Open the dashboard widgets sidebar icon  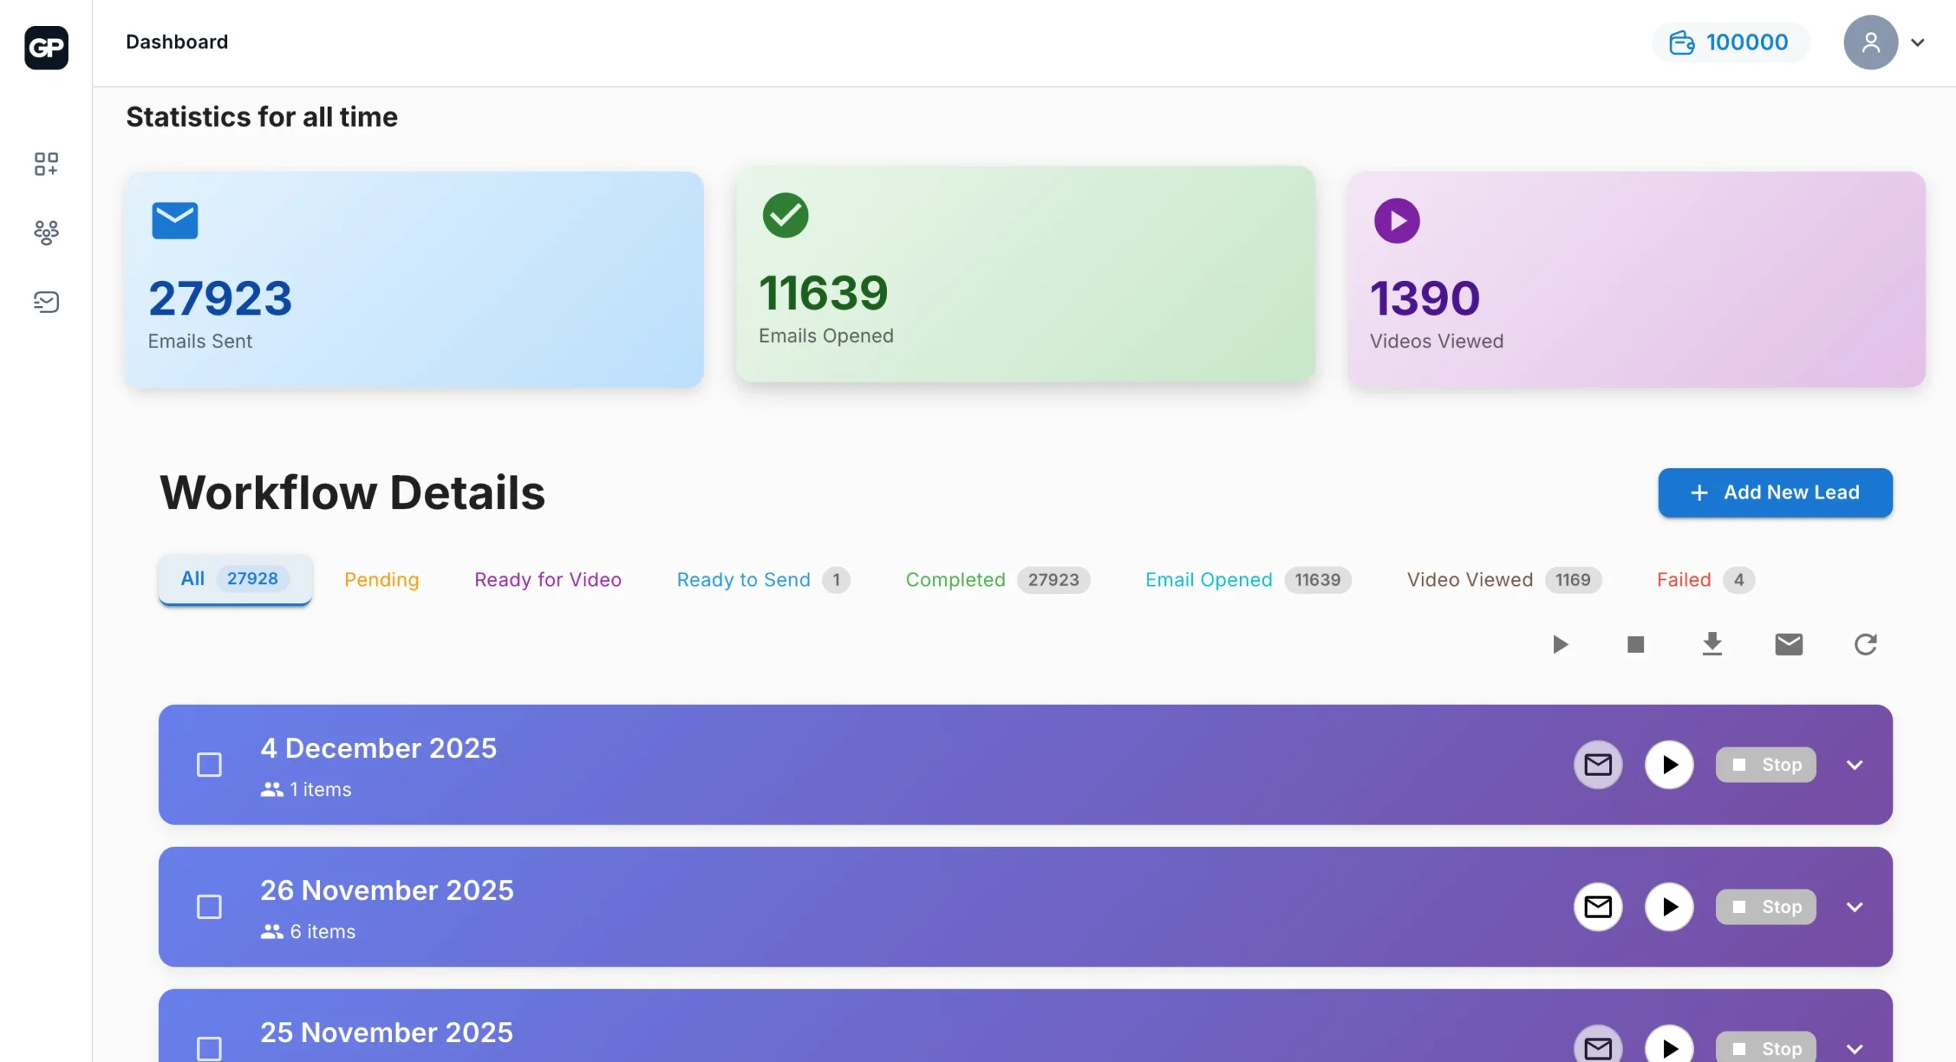click(46, 163)
